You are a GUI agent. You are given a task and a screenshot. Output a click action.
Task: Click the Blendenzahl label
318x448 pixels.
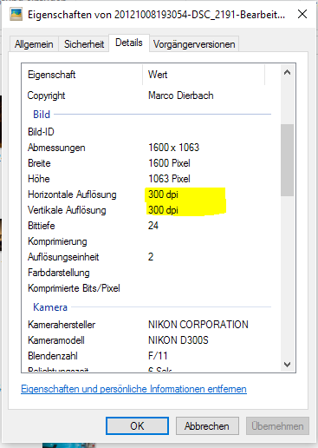53,356
